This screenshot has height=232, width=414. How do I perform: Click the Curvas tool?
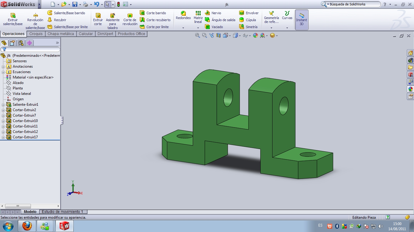tap(287, 15)
